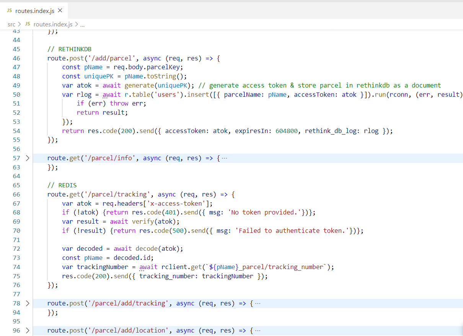
Task: Click the '/add/parcel' route string
Action: click(113, 58)
